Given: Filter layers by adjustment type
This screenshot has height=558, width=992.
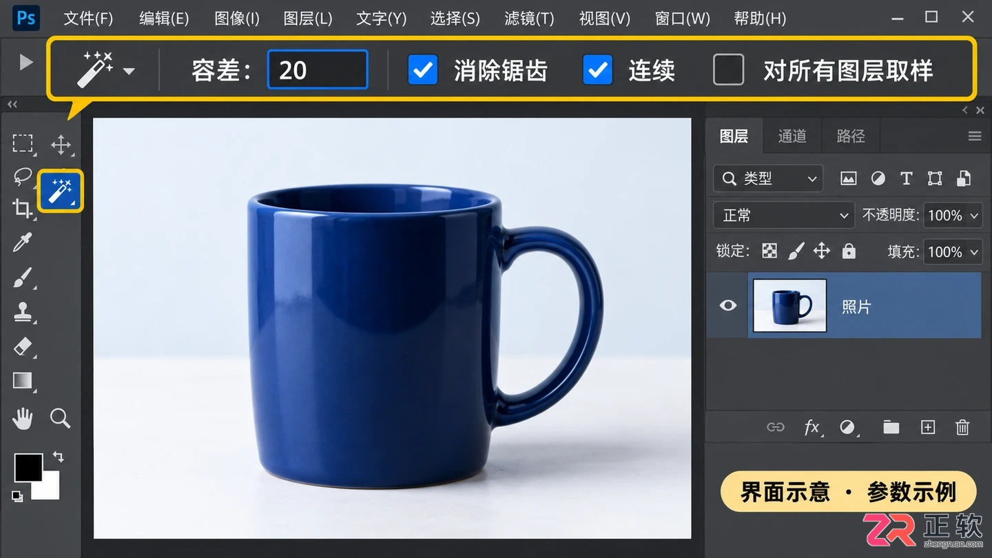Looking at the screenshot, I should (x=878, y=179).
